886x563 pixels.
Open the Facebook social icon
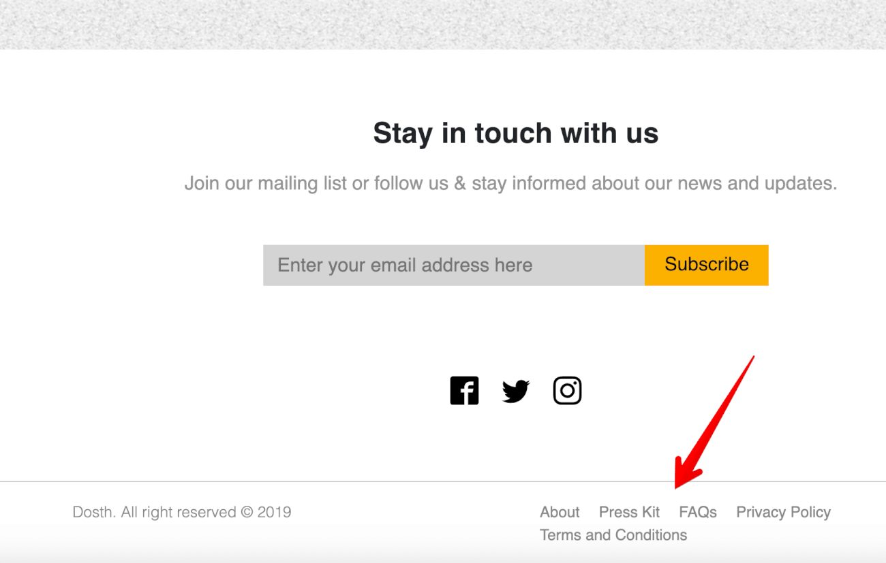464,391
